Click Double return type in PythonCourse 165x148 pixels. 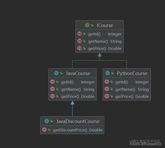tap(142, 96)
